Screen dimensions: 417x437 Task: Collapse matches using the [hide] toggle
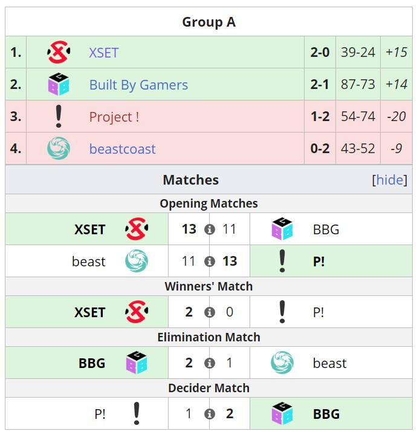[x=389, y=180]
